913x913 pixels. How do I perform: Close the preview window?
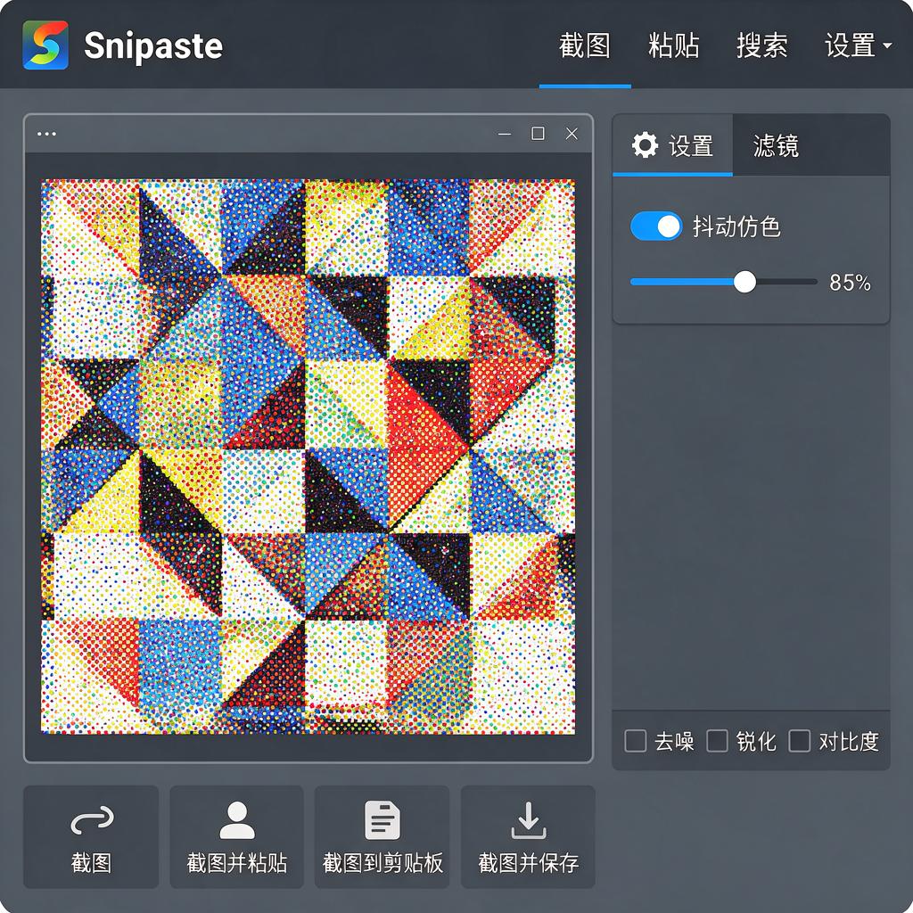(x=572, y=134)
